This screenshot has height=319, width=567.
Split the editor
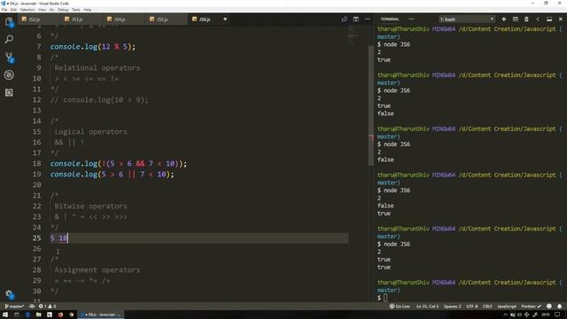[356, 19]
